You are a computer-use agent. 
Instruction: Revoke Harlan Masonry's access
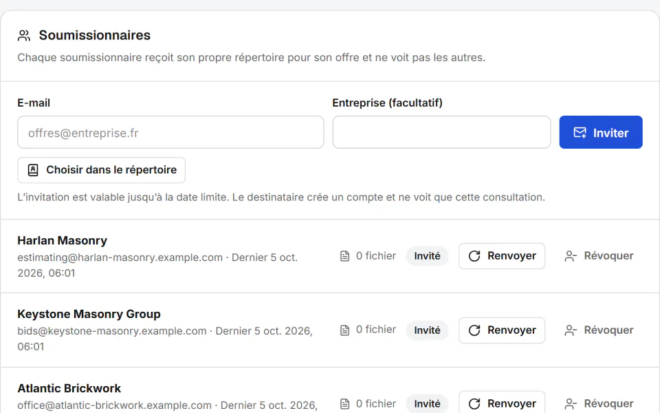coord(599,256)
